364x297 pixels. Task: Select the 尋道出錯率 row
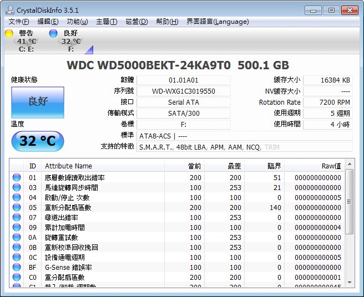177,217
